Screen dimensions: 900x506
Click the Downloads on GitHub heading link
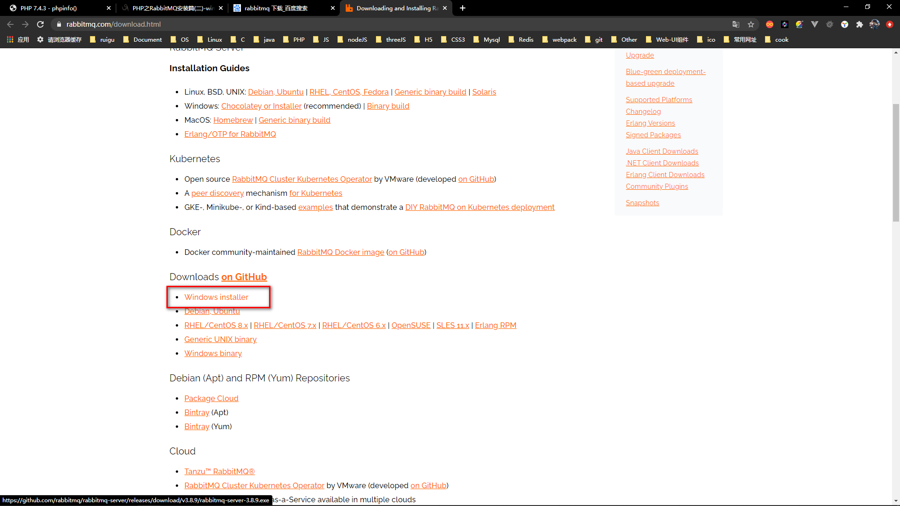[244, 277]
